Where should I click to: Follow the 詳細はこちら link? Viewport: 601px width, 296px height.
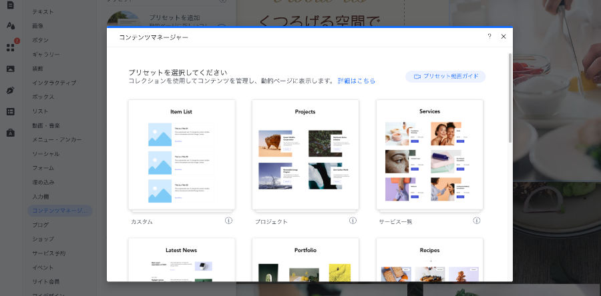click(x=357, y=81)
